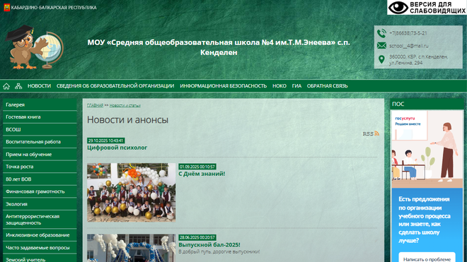Click the envelope email icon
Viewport: 467px width, 262px height.
(381, 46)
